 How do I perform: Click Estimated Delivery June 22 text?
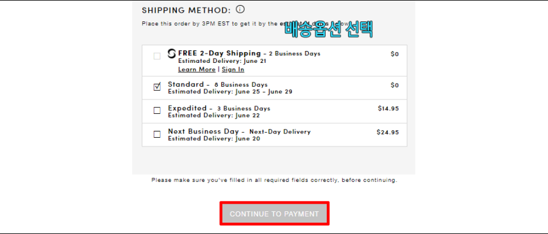[x=214, y=116]
